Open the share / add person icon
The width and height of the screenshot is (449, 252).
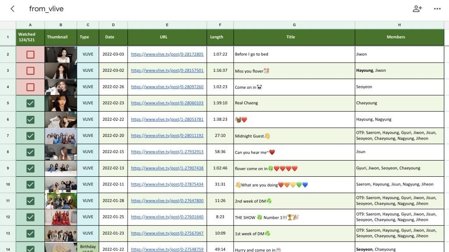pos(417,9)
